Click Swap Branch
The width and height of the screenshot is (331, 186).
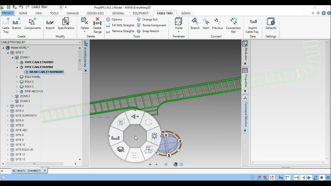coord(148,31)
